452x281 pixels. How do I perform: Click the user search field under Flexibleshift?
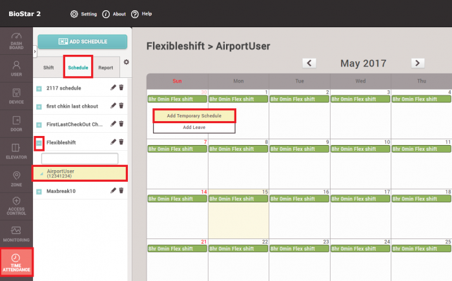79,158
